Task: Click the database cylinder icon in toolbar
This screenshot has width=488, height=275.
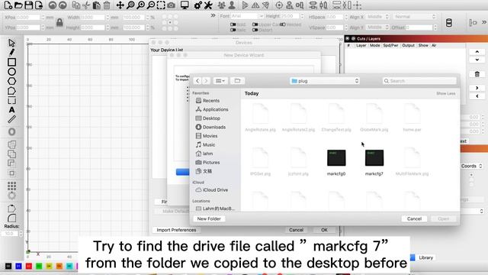Action: [x=449, y=22]
